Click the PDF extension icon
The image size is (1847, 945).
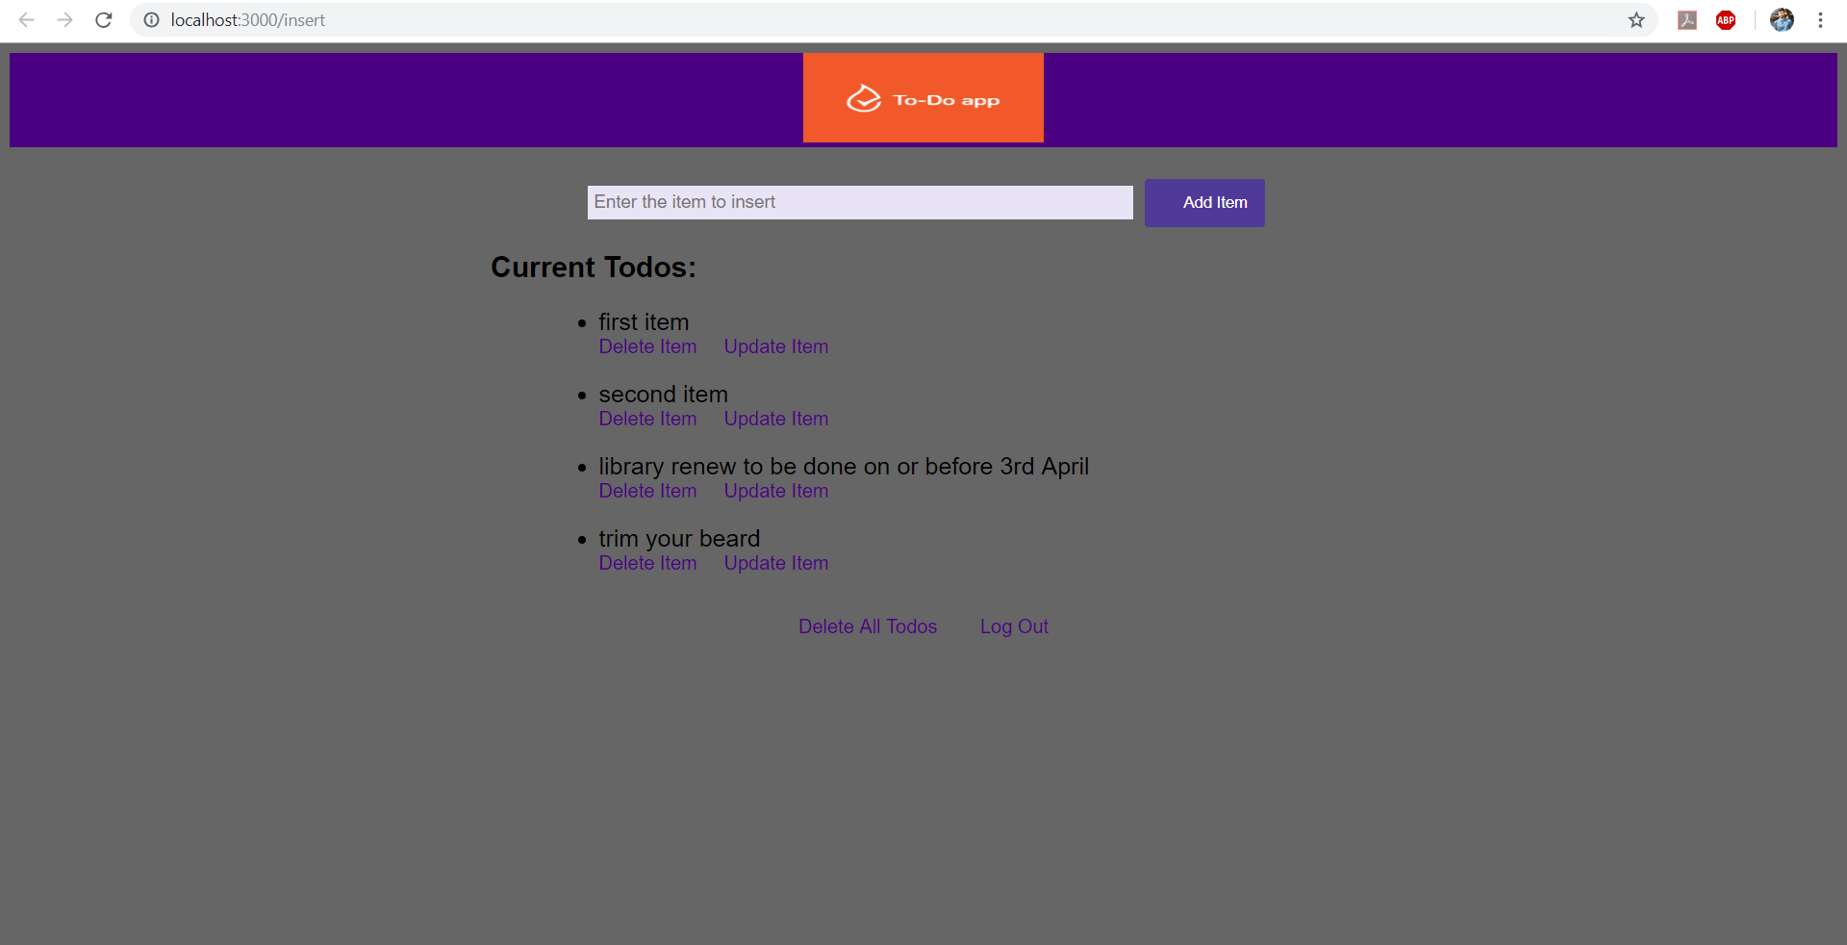pyautogui.click(x=1686, y=19)
